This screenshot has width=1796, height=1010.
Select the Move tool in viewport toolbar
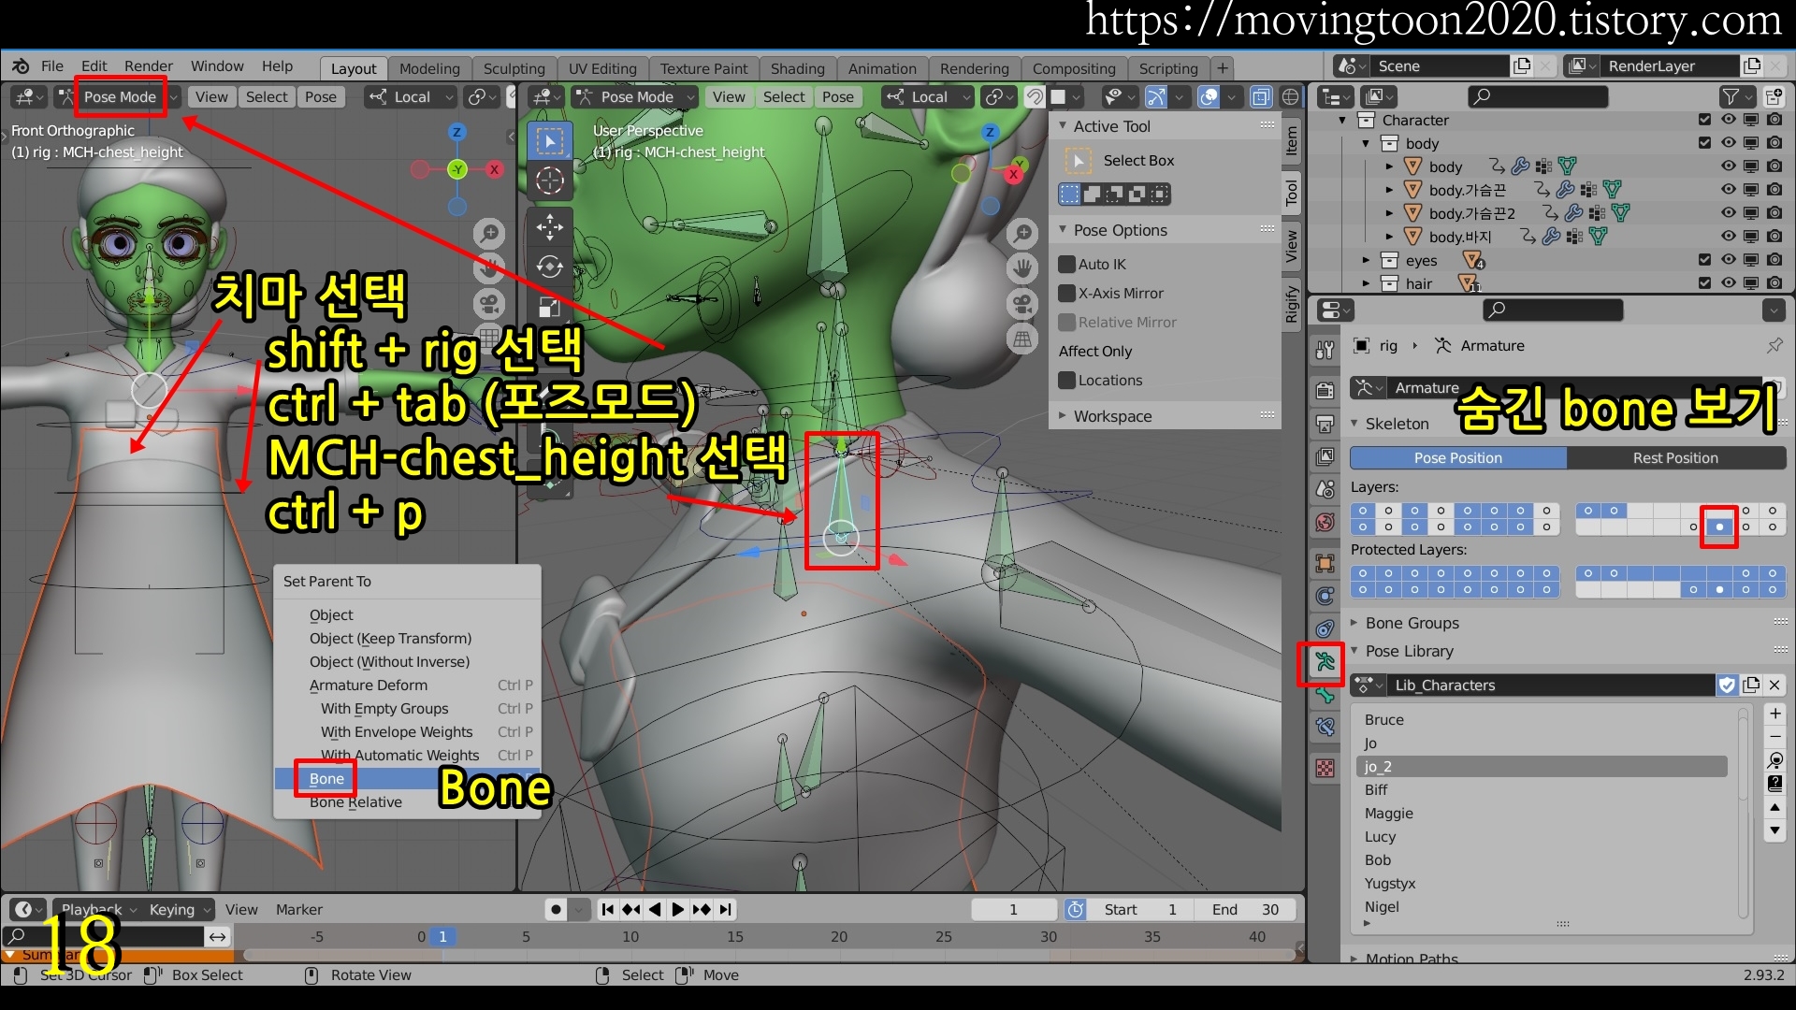(550, 226)
